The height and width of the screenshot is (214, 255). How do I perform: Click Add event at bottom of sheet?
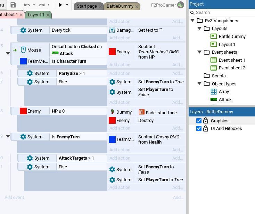pos(14,197)
